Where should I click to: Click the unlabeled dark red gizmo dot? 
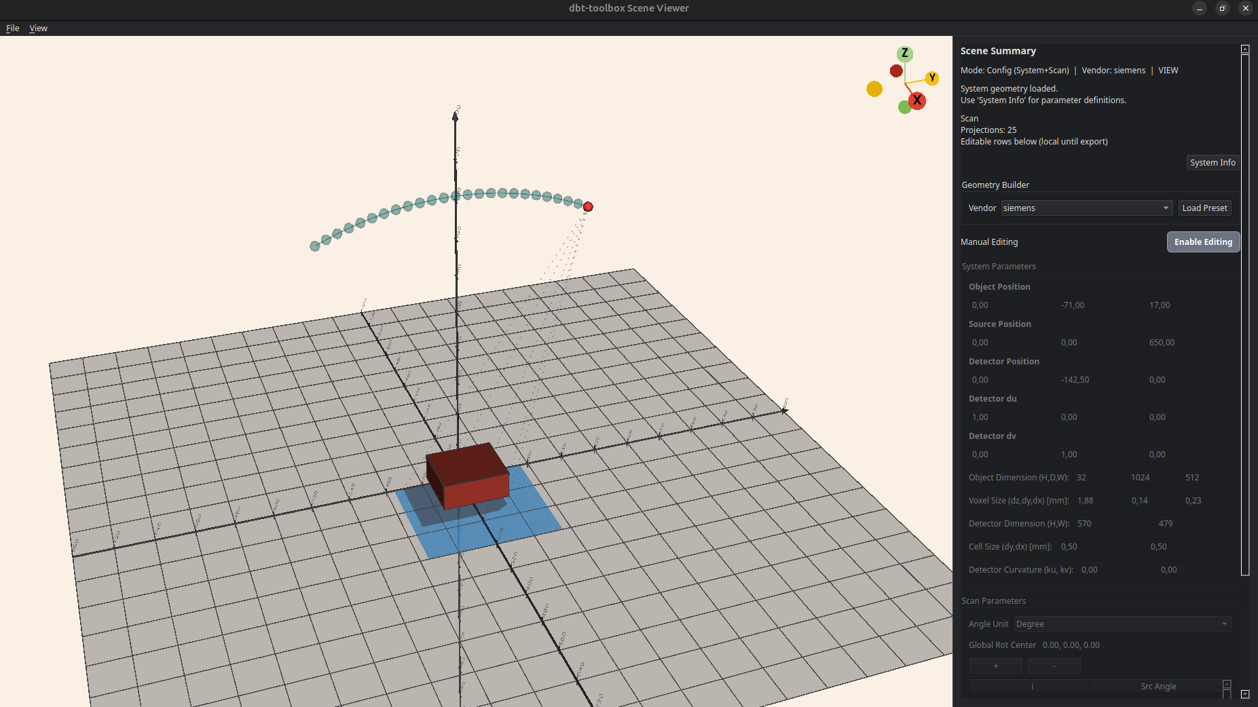896,71
